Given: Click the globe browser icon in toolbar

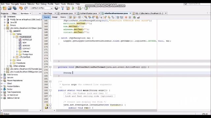Looking at the screenshot, I should click(x=56, y=8).
